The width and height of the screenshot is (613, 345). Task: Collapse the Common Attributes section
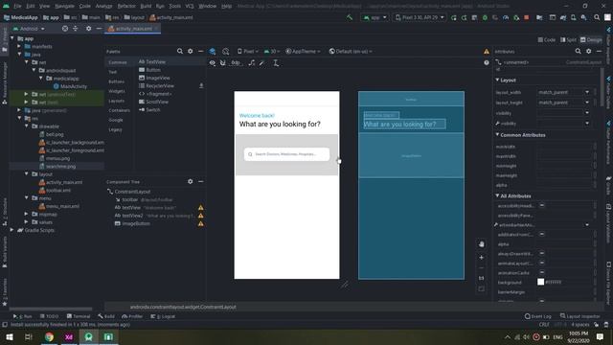pyautogui.click(x=498, y=134)
